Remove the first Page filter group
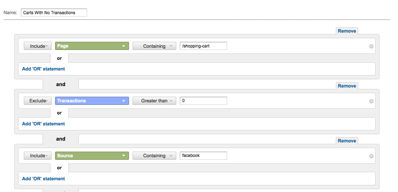The width and height of the screenshot is (398, 192). pyautogui.click(x=347, y=31)
